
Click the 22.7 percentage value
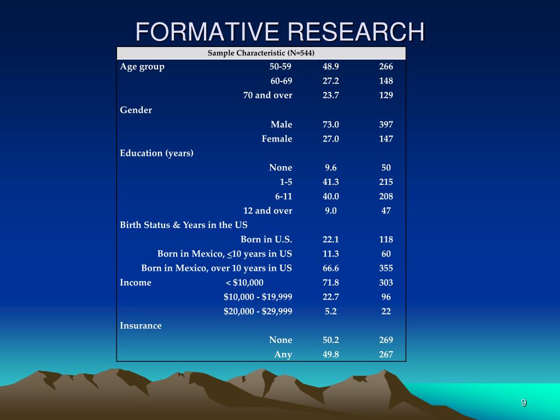pyautogui.click(x=331, y=297)
